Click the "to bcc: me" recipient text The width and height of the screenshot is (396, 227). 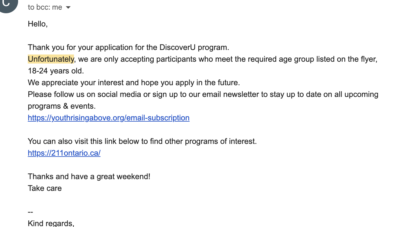coord(45,7)
